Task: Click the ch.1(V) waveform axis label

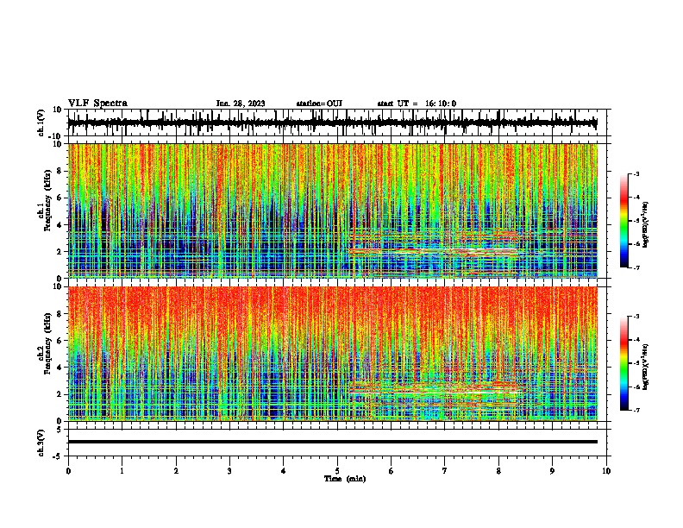Action: [x=41, y=123]
